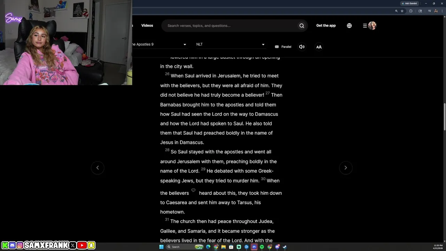
Task: Open the green app icon next to Store
Action: click(239, 247)
